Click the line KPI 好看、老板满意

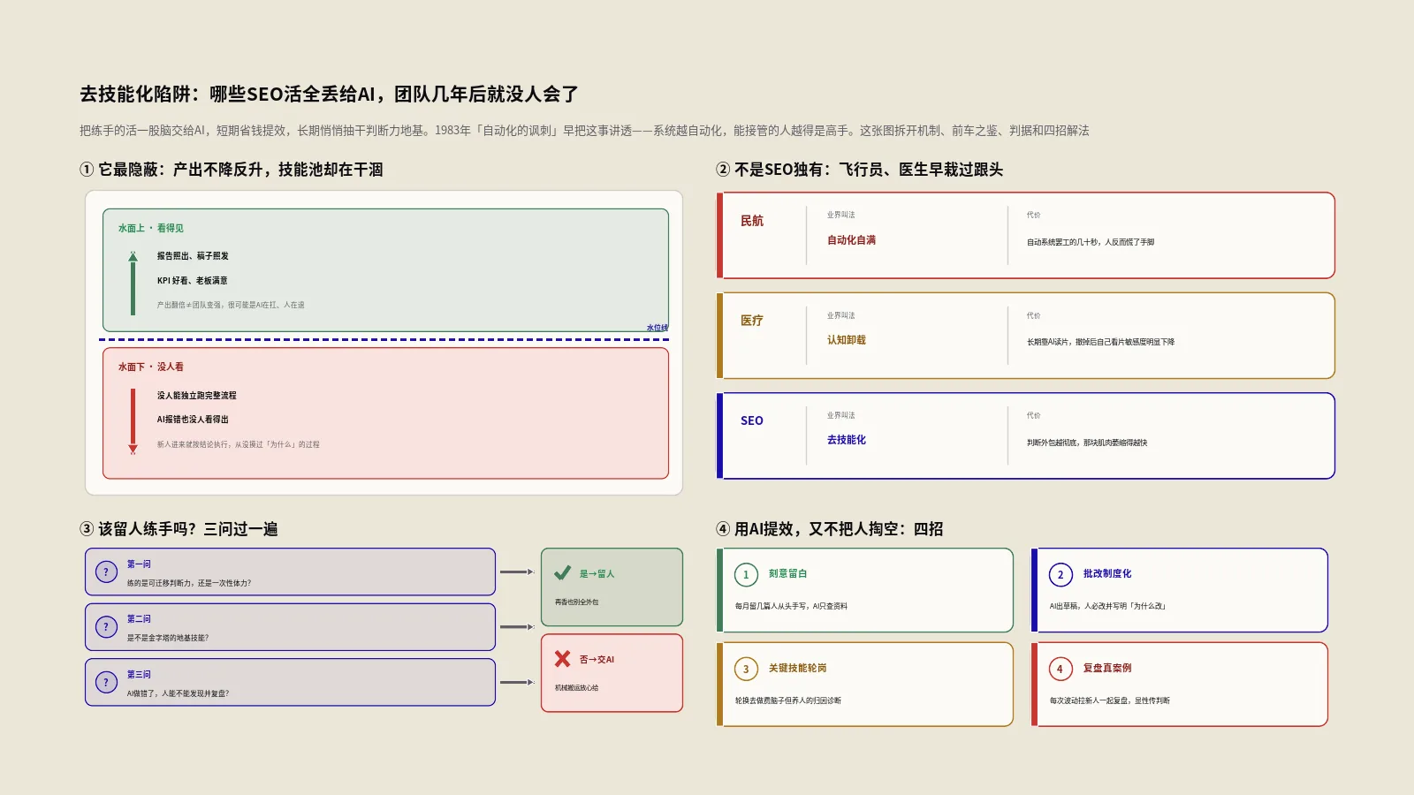[193, 281]
